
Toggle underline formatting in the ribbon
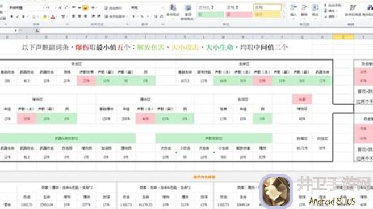[23, 16]
